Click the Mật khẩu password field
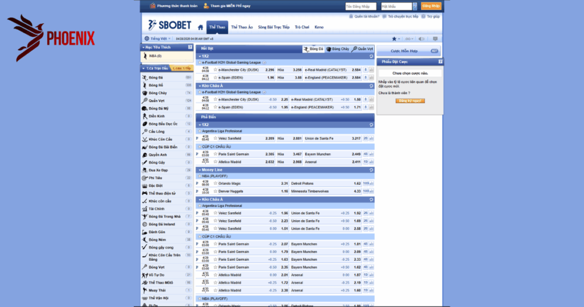This screenshot has width=584, height=307. 396,6
